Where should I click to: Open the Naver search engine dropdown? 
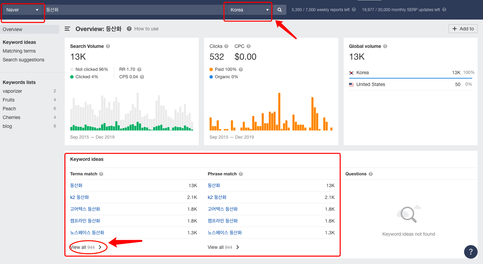22,10
